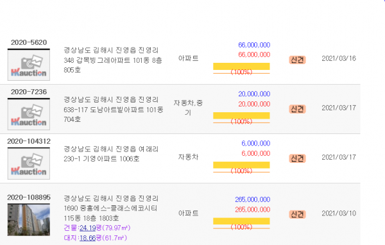Click the 신건 badge in 2020-104312 row
The height and width of the screenshot is (245, 385).
click(x=297, y=158)
